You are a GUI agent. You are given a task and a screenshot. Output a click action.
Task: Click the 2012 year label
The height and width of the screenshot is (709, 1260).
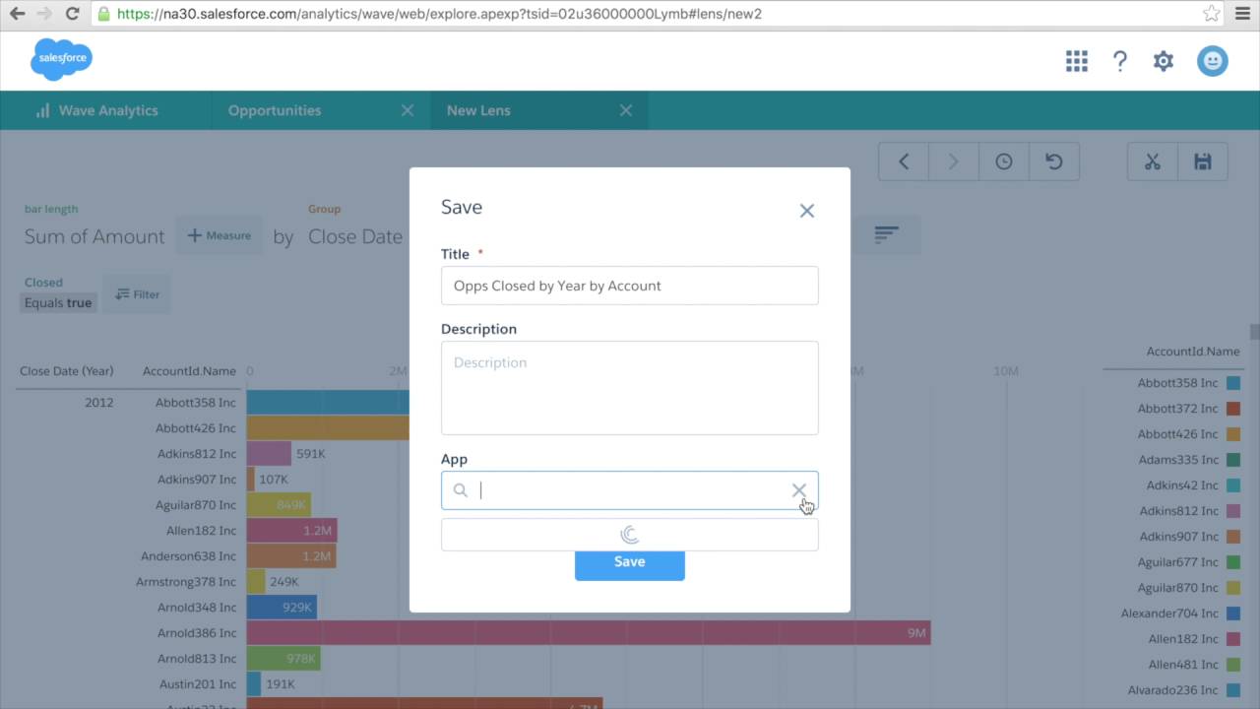pyautogui.click(x=98, y=403)
